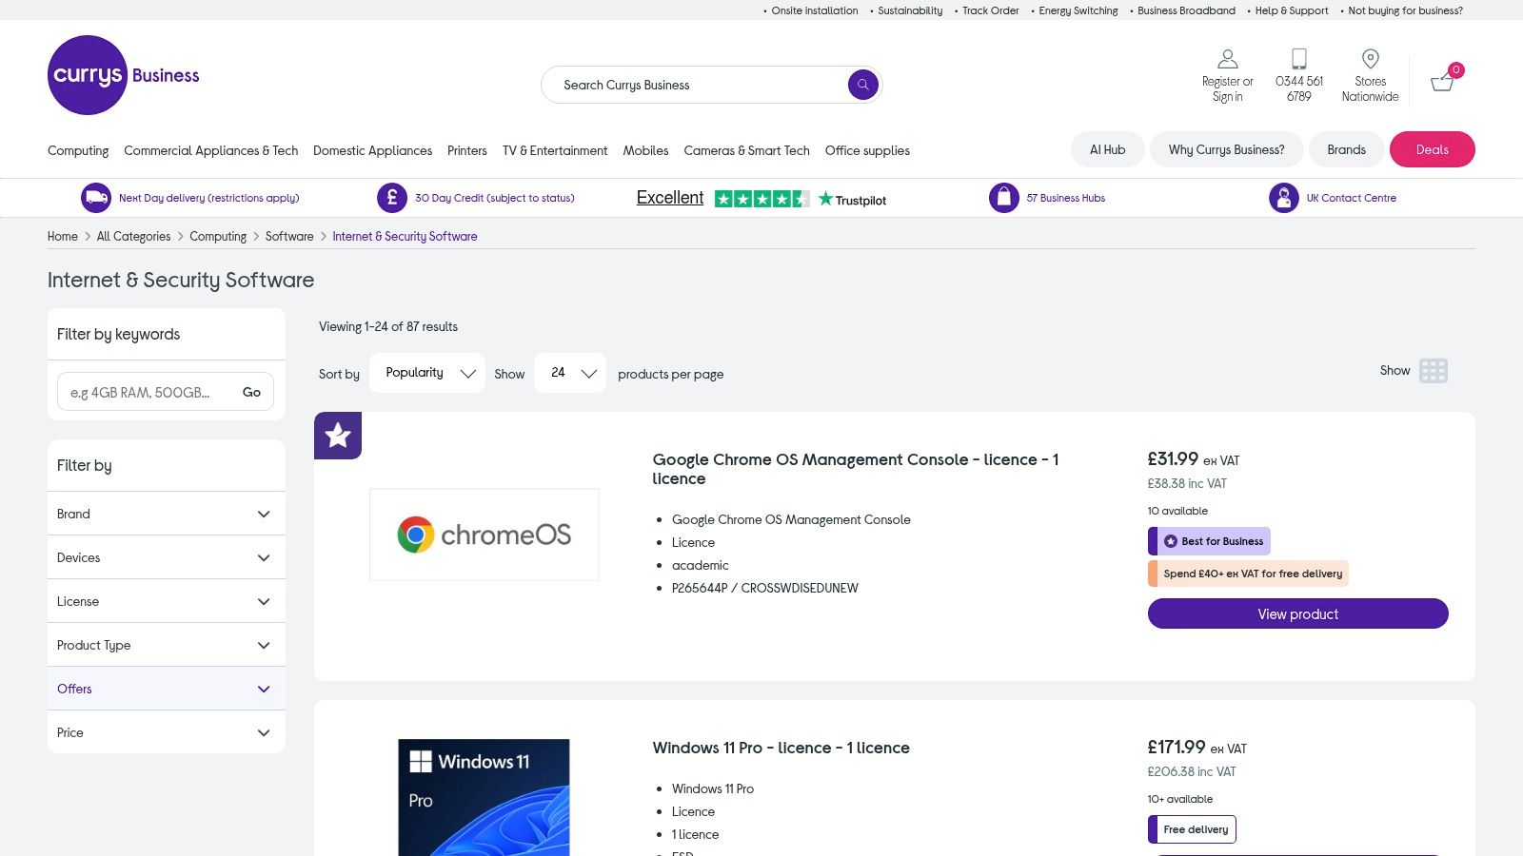1523x856 pixels.
Task: Click the Internet & Security Software breadcrumb
Action: (405, 236)
